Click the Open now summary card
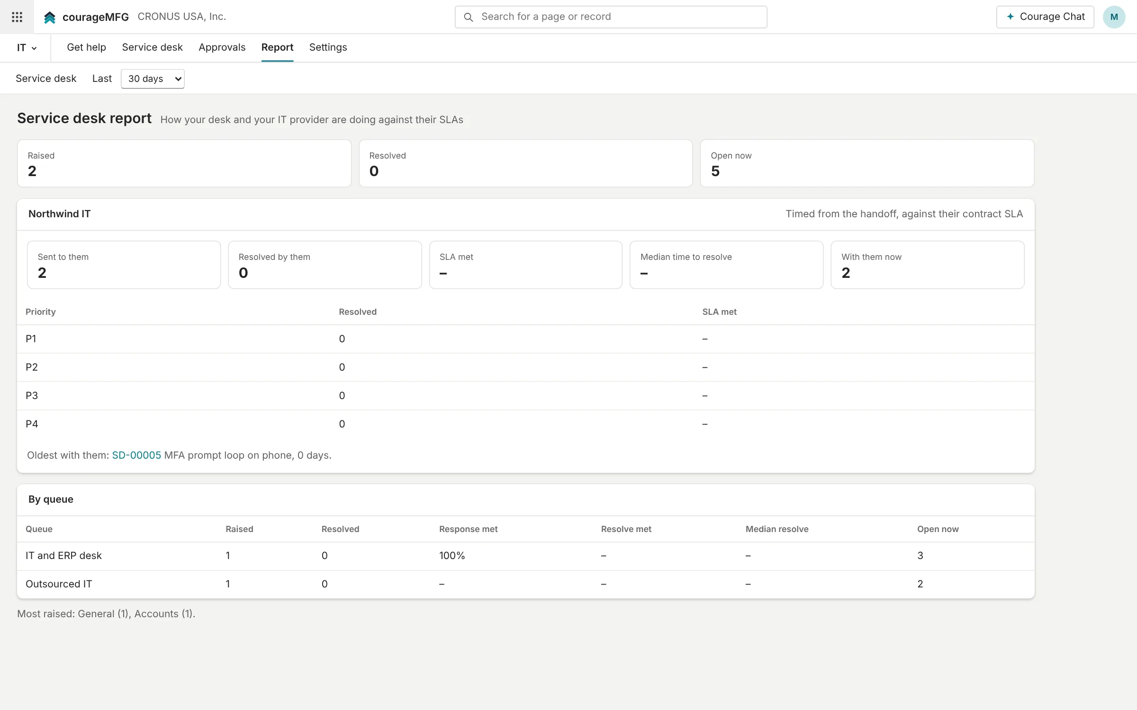This screenshot has height=710, width=1137. pos(867,163)
